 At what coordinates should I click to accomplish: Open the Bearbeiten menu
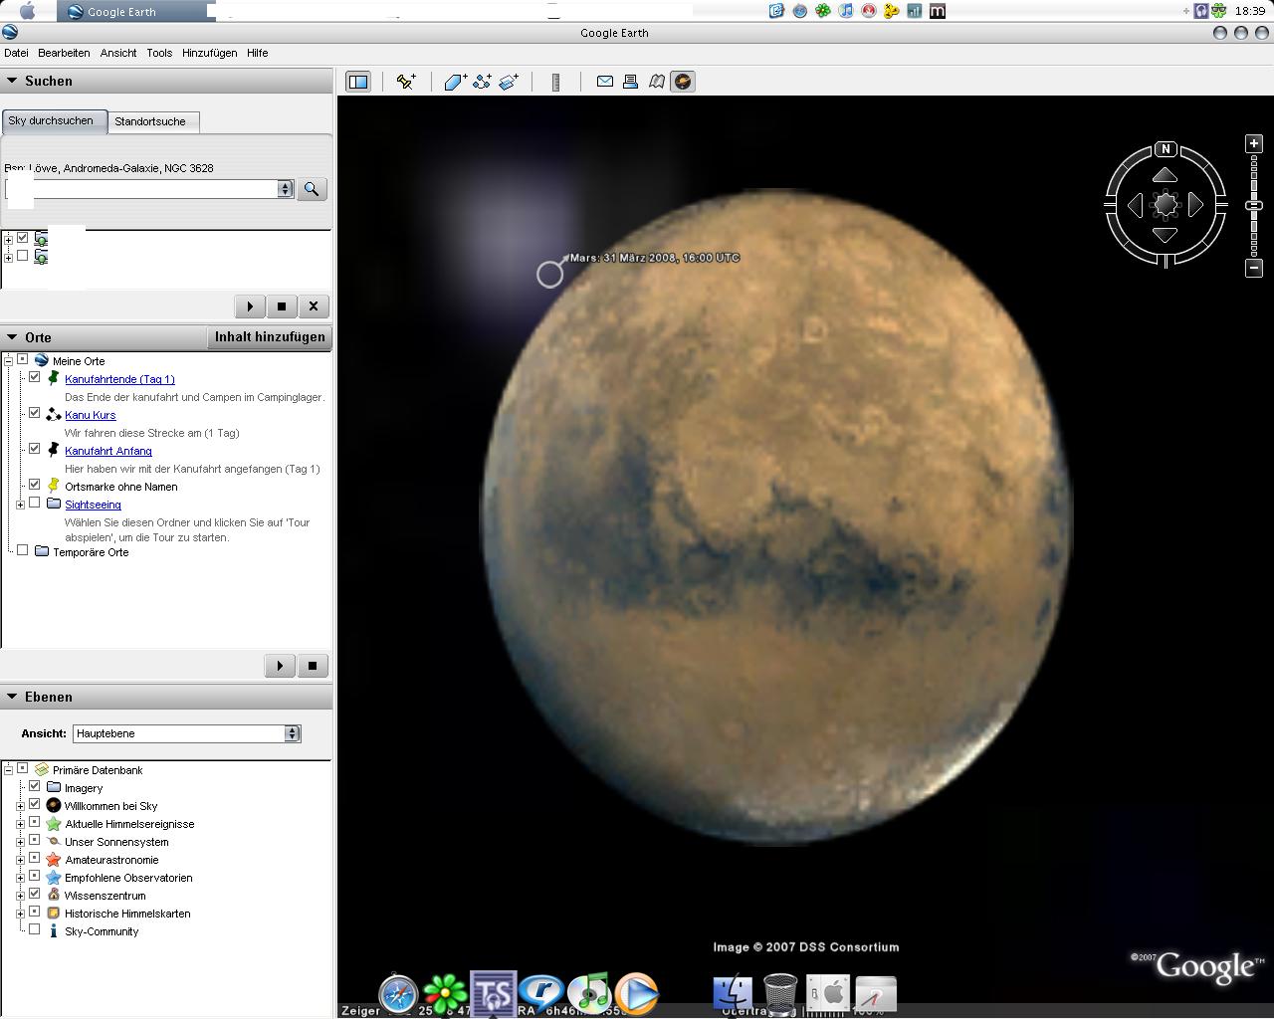64,53
